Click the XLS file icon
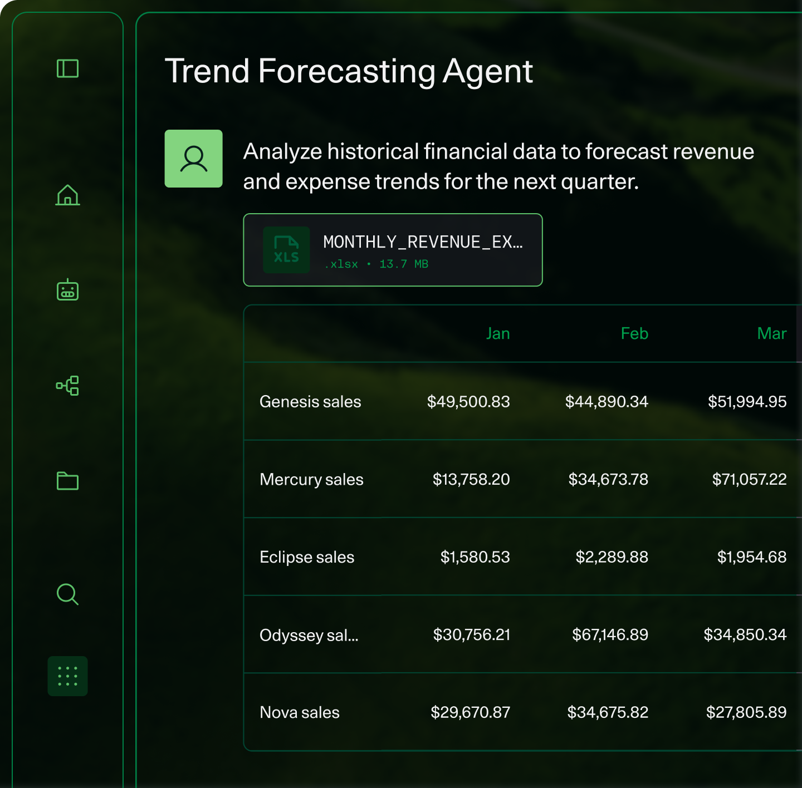Screen dimensions: 802x788 (286, 250)
